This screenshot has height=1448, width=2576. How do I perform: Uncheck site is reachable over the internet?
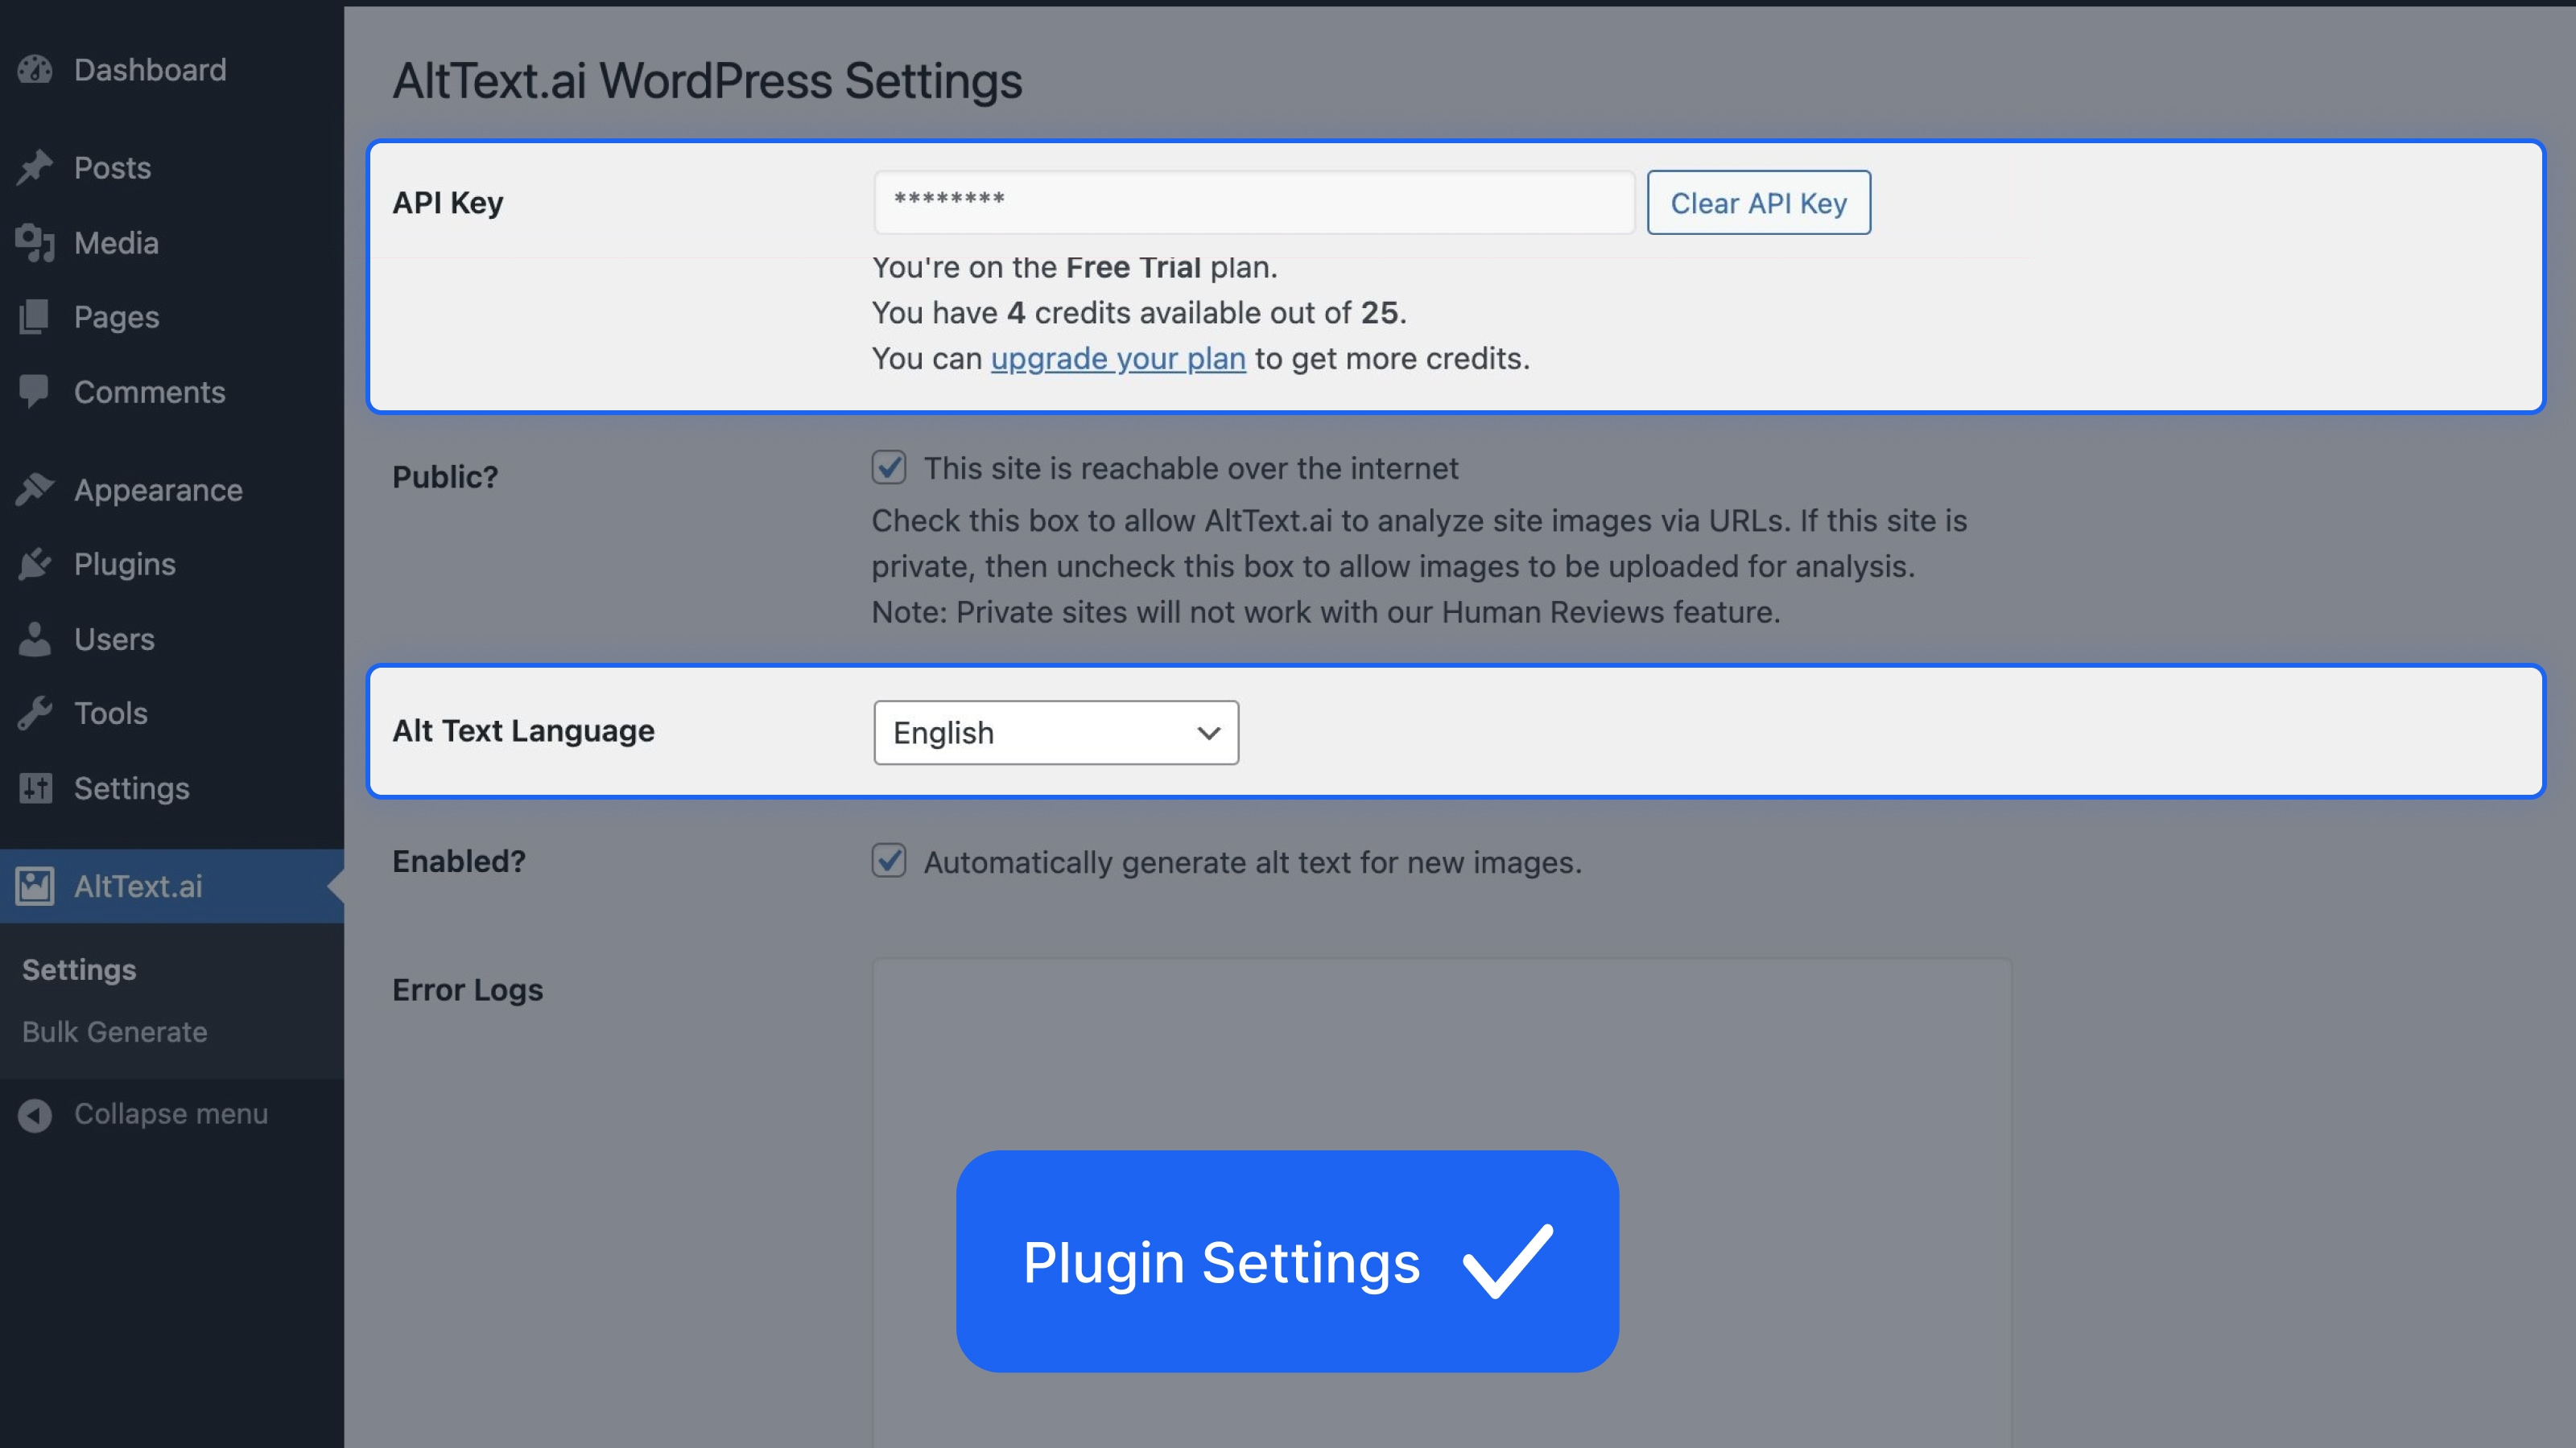click(889, 467)
